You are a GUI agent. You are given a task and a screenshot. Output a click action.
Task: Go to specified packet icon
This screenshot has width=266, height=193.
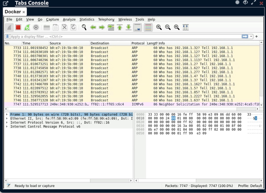coord(111,27)
